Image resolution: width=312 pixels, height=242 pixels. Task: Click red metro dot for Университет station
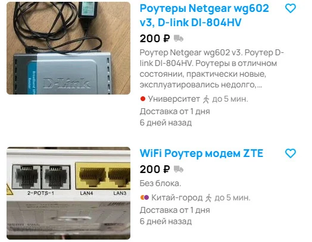coord(143,99)
